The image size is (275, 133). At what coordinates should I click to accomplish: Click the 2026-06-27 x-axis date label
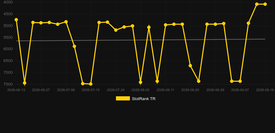41,90
